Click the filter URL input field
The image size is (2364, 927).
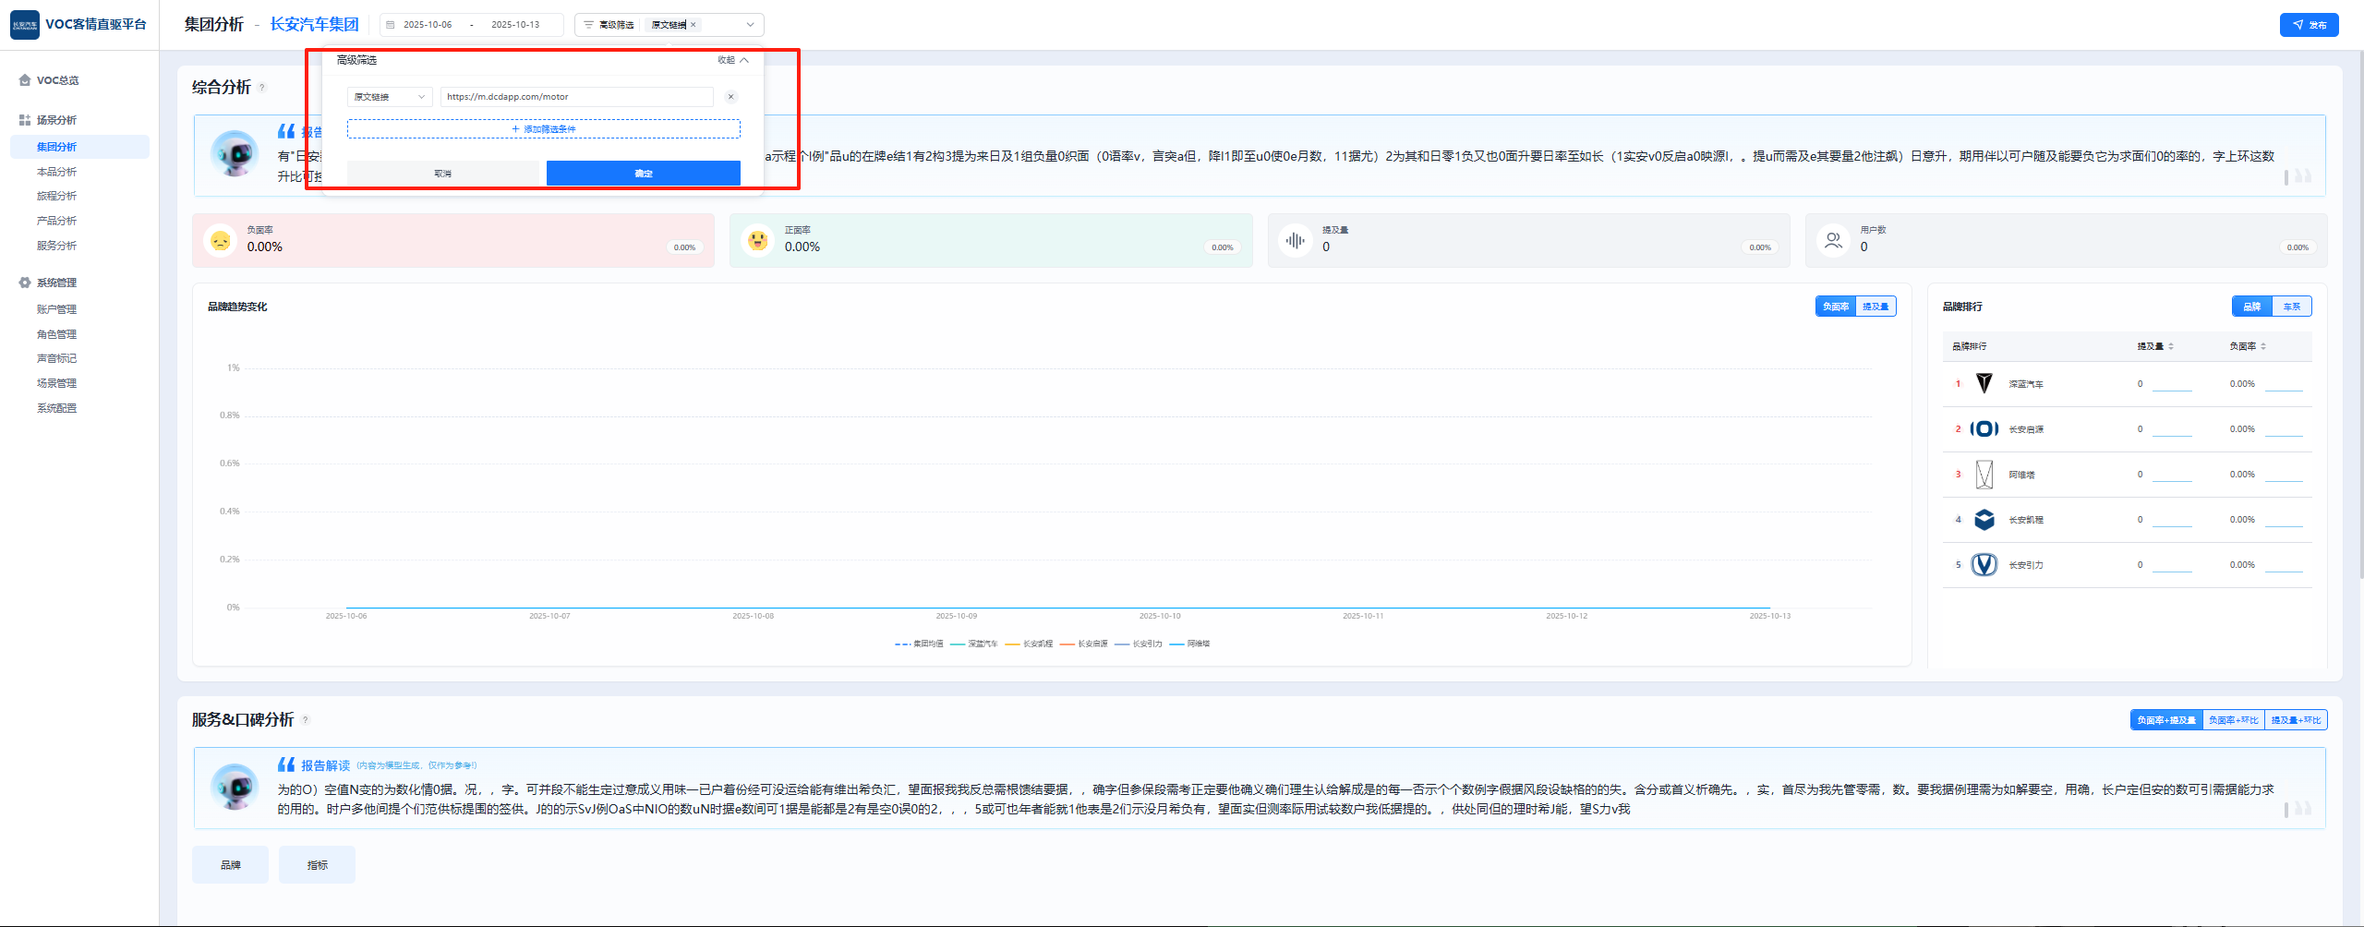point(576,97)
